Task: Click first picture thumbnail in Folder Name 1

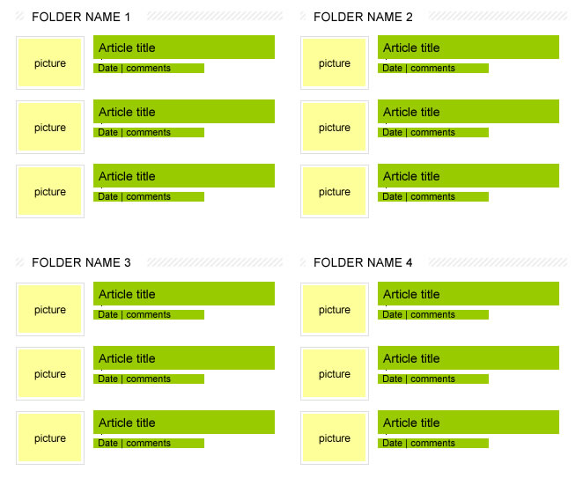Action: tap(50, 63)
